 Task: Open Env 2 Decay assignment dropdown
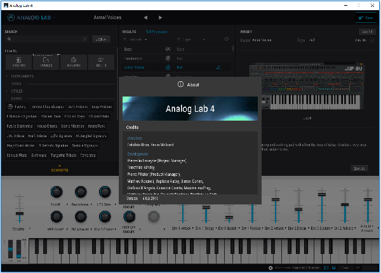(x=309, y=229)
